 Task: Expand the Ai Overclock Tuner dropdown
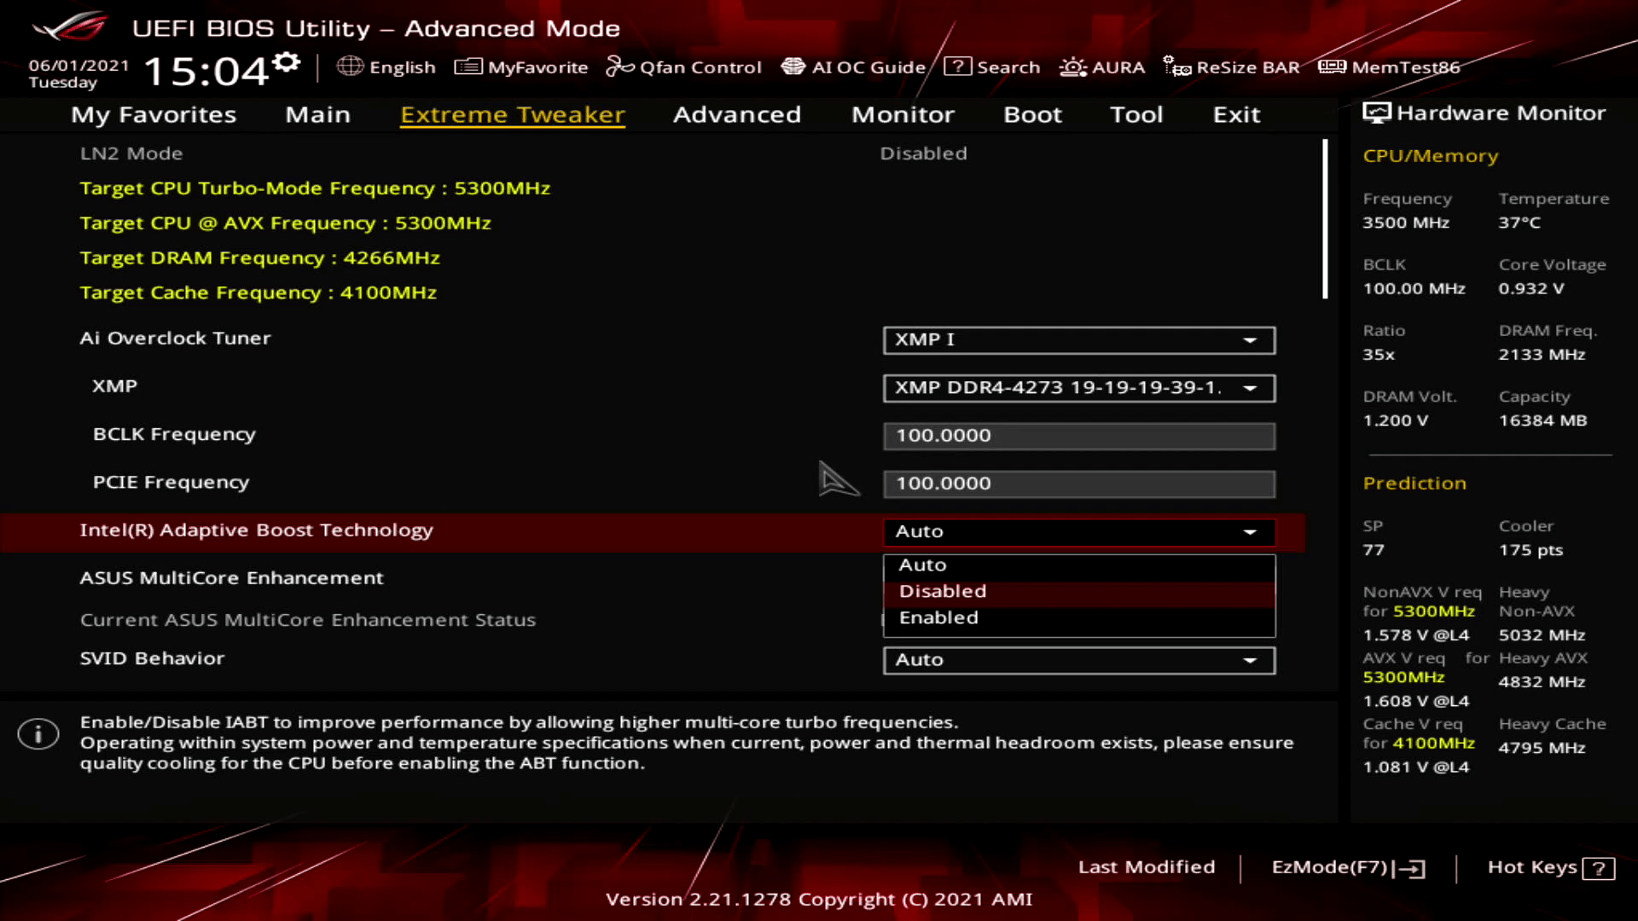point(1078,339)
